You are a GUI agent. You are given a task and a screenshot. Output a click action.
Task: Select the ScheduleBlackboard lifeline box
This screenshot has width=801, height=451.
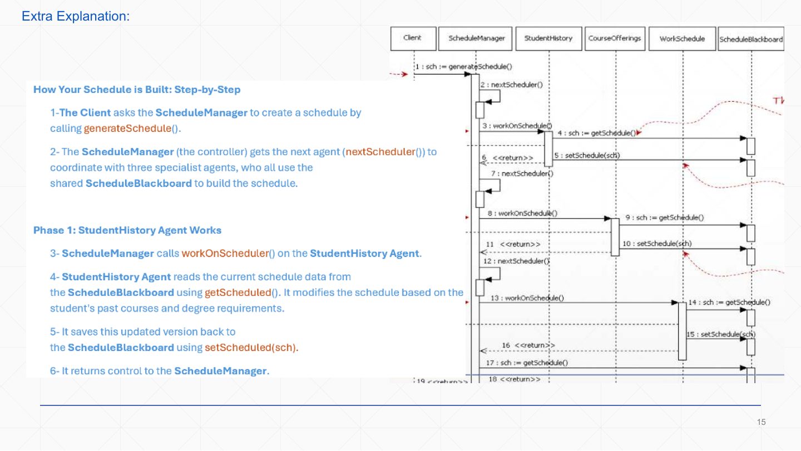pos(751,39)
